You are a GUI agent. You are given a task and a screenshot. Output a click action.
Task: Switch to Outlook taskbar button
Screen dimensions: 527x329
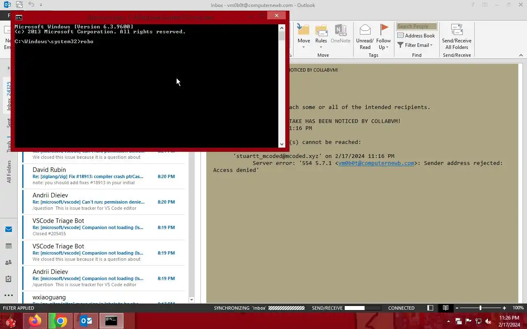point(86,321)
